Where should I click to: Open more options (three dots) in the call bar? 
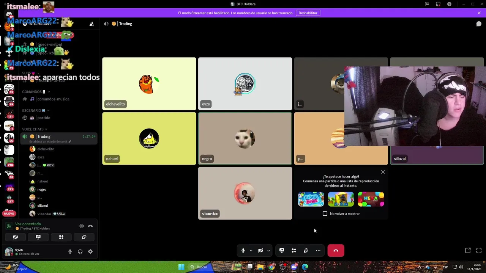tap(318, 251)
